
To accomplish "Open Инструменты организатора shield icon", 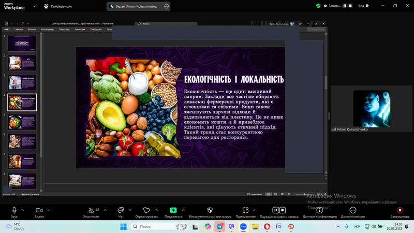I will tap(210, 210).
